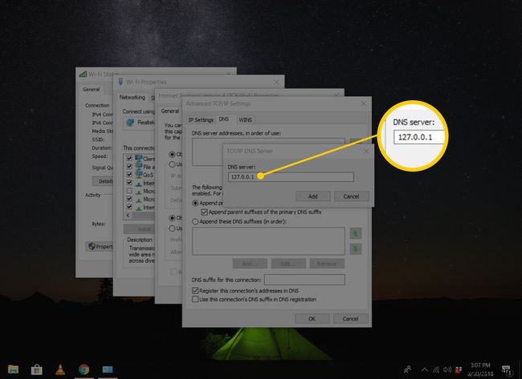Click the Wi-Fi Properties title bar icon
The height and width of the screenshot is (379, 522).
coord(120,82)
